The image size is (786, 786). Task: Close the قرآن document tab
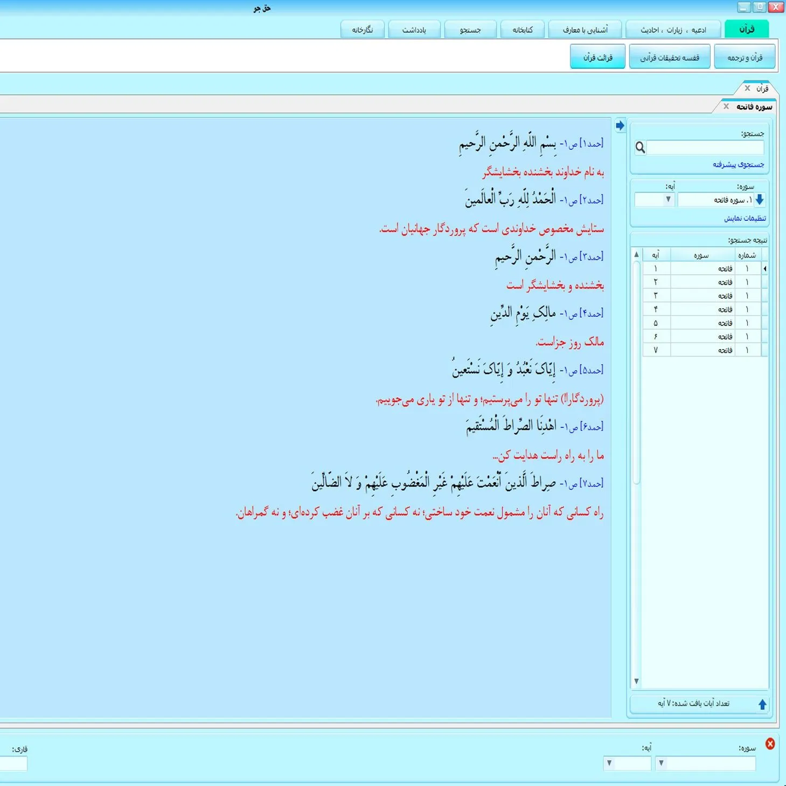pos(747,88)
